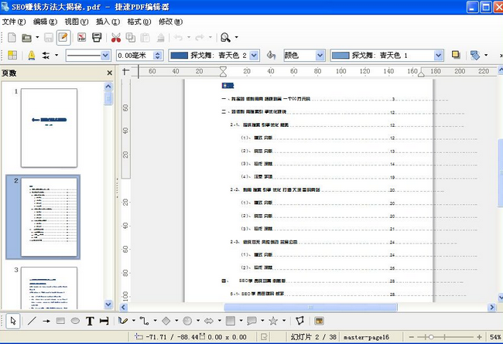The width and height of the screenshot is (503, 344).
Task: Click the blue line color swatch
Action: tap(179, 56)
